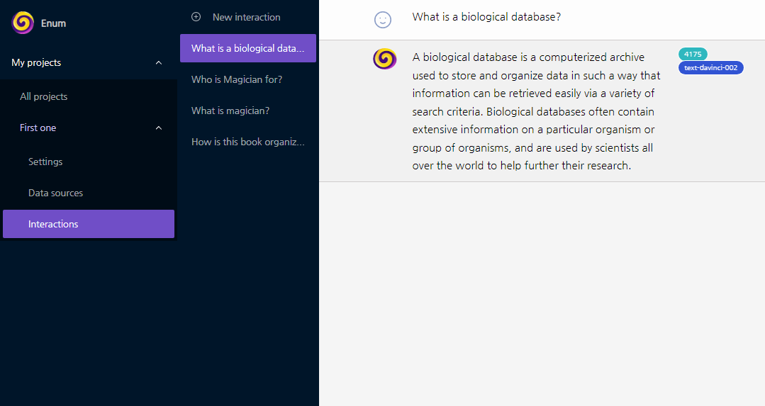Image resolution: width=765 pixels, height=406 pixels.
Task: Go to Data sources
Action: click(55, 193)
